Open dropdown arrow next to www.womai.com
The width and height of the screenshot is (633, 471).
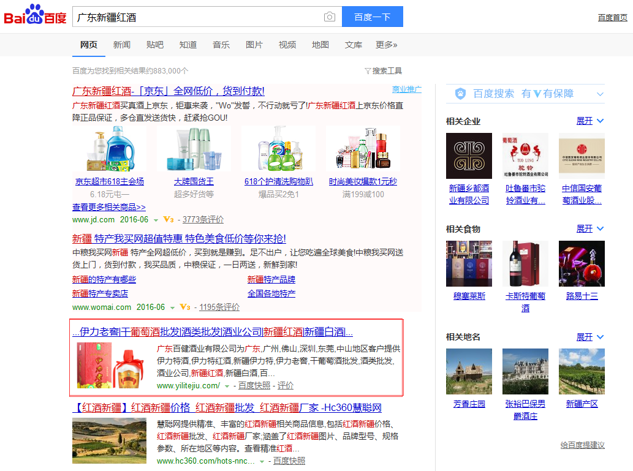click(x=172, y=308)
